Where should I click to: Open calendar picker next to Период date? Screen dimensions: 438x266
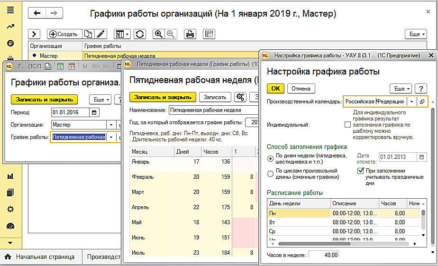[x=94, y=112]
